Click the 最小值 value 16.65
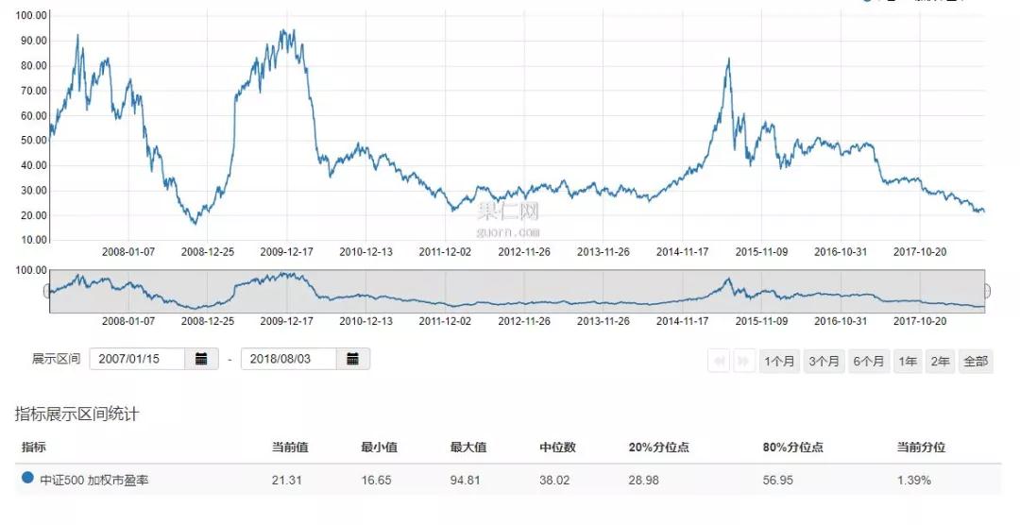Image resolution: width=1020 pixels, height=525 pixels. (x=376, y=480)
